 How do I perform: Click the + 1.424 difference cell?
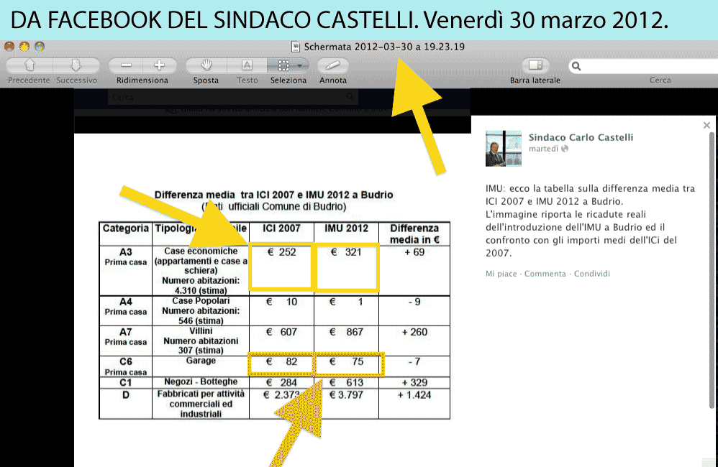click(x=414, y=404)
